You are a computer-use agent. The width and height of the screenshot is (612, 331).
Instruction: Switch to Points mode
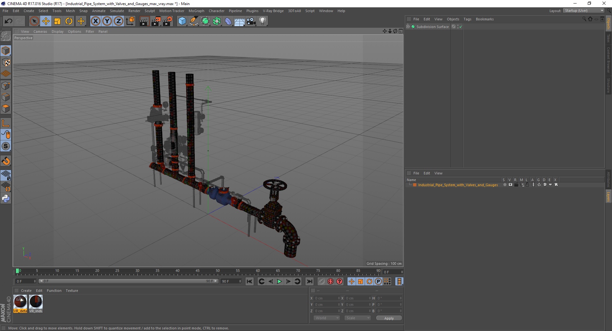(x=6, y=86)
